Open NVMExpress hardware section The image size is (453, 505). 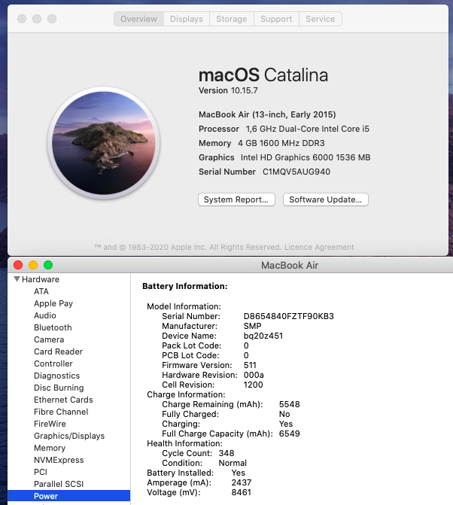pos(59,460)
